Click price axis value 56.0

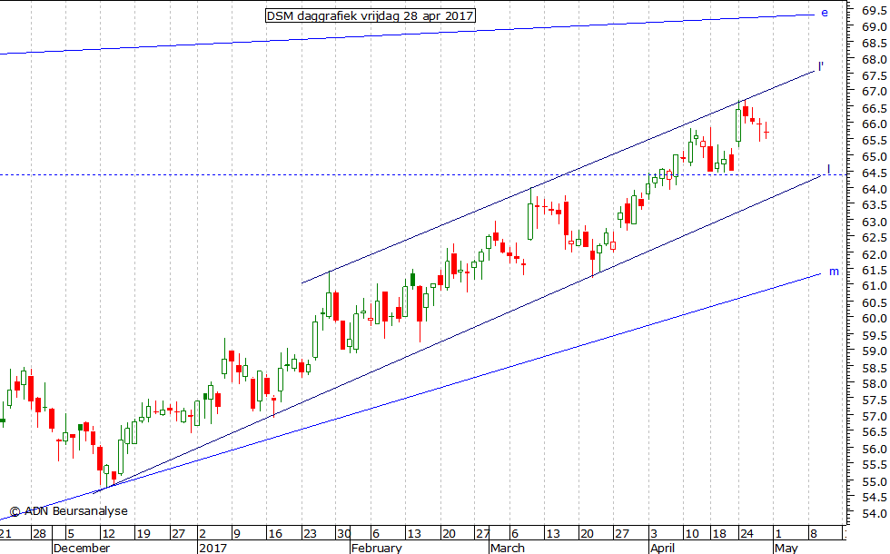click(875, 449)
